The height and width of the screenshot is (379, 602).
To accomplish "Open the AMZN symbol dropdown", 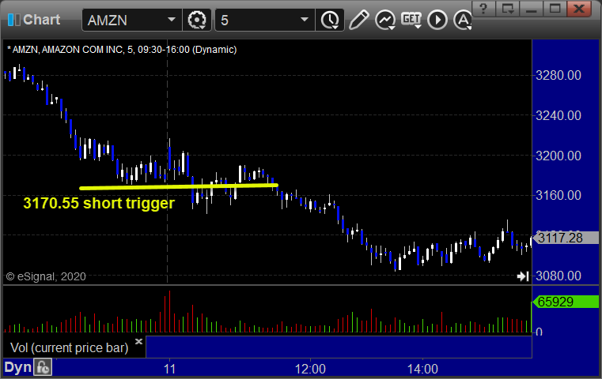I will tap(172, 20).
